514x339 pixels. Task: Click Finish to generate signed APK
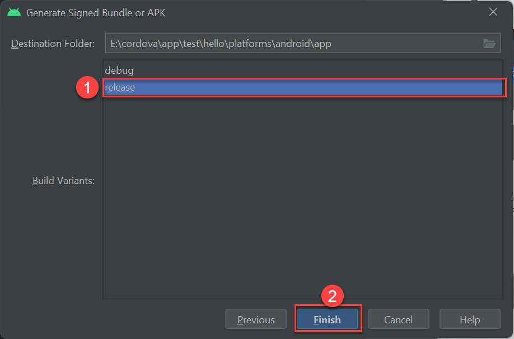pos(327,319)
